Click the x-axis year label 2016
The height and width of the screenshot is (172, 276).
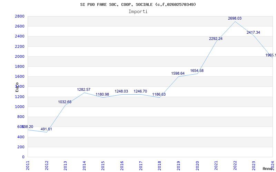(x=122, y=166)
